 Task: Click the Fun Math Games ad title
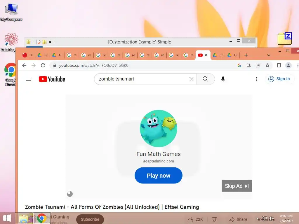159,154
